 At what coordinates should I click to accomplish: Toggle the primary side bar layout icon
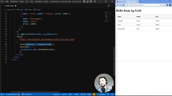pyautogui.click(x=85, y=1)
